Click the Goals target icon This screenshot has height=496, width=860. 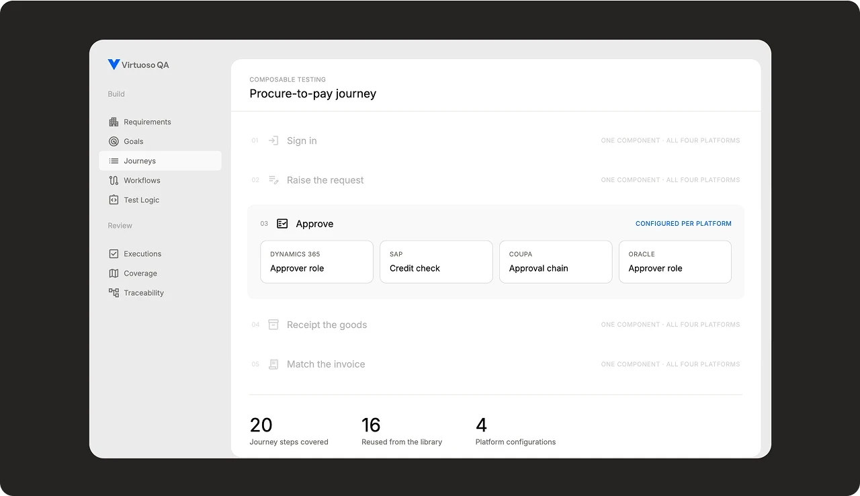[114, 141]
